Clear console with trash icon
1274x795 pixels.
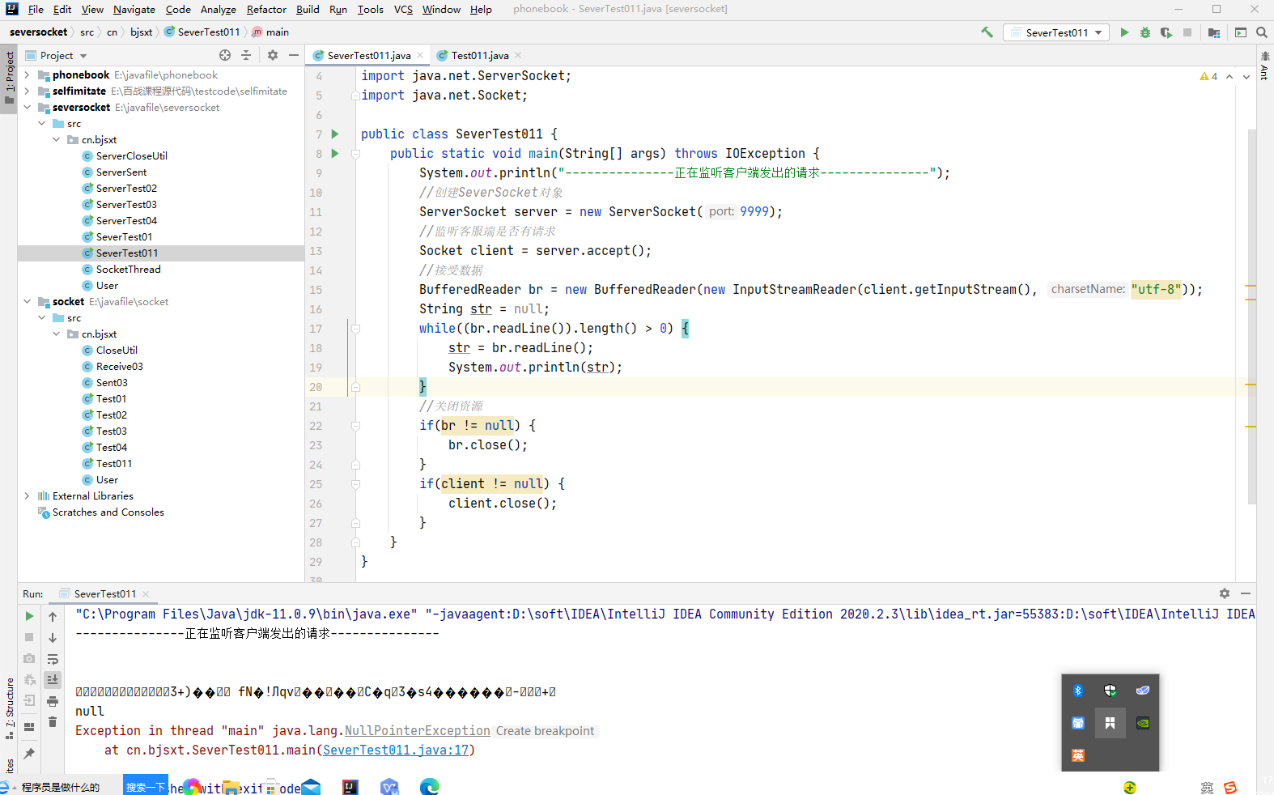pos(53,722)
